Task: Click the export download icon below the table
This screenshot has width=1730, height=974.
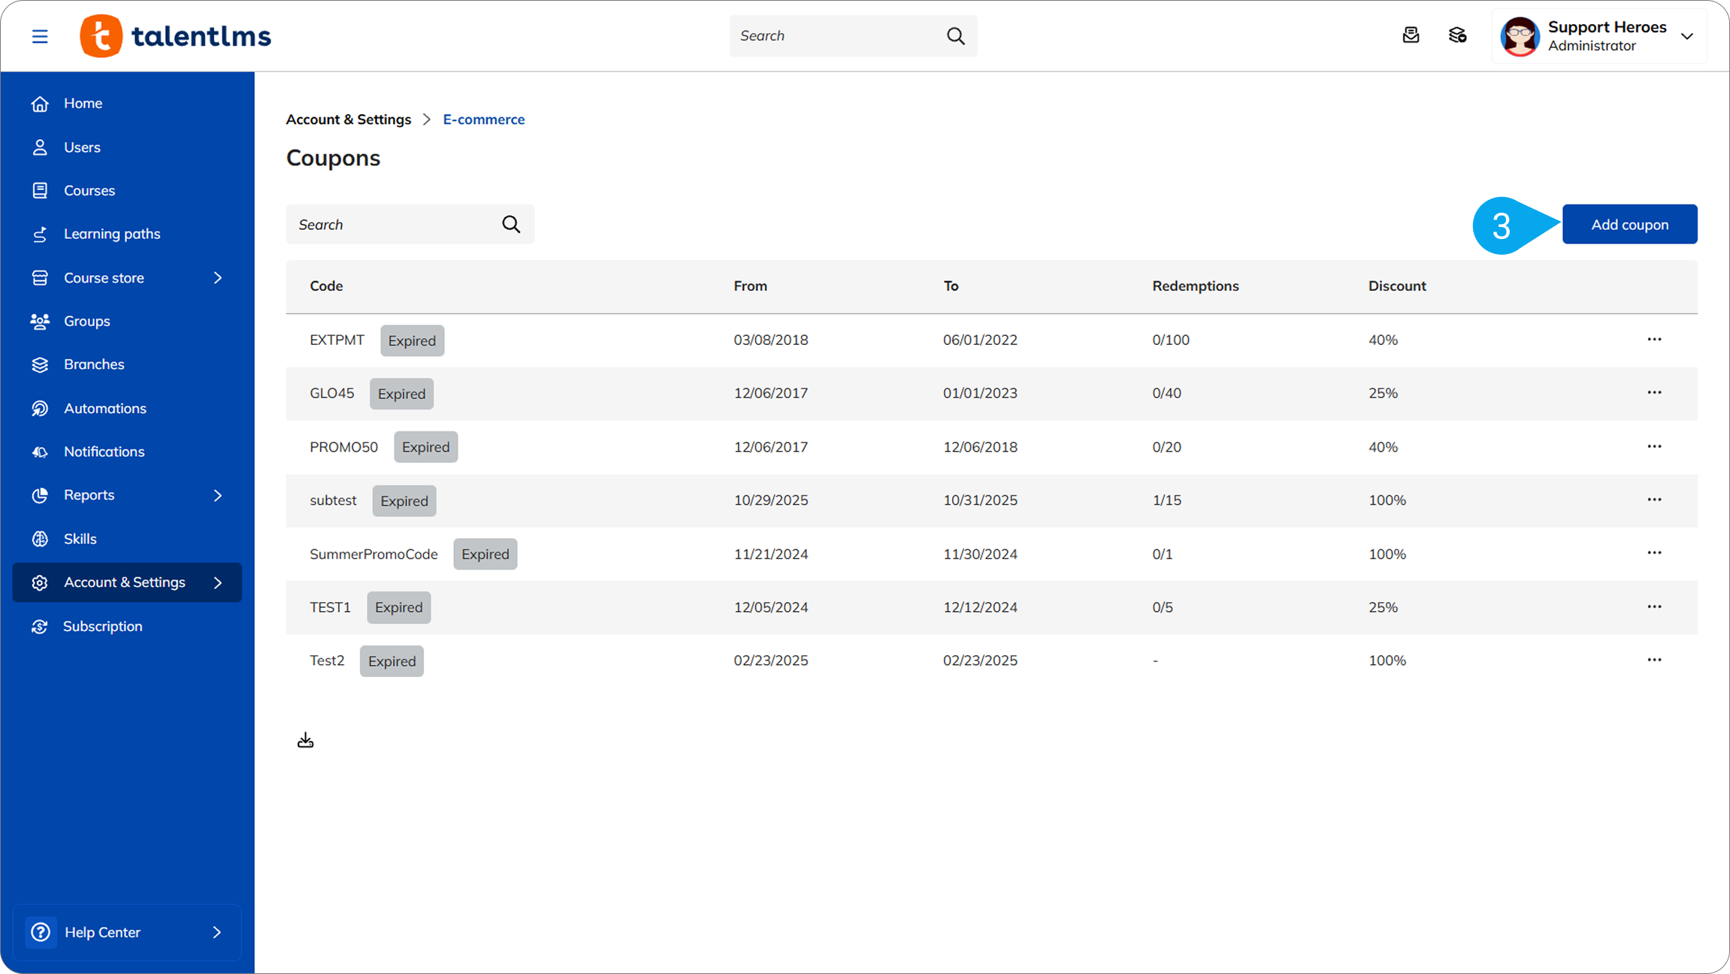Action: point(305,741)
